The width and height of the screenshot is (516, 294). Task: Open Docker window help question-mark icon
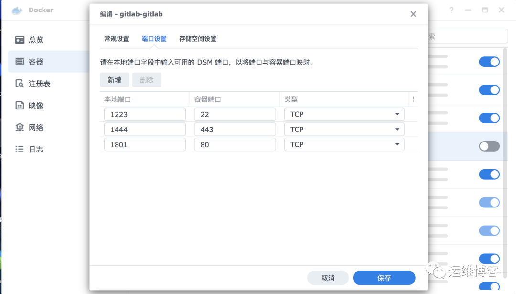(451, 10)
